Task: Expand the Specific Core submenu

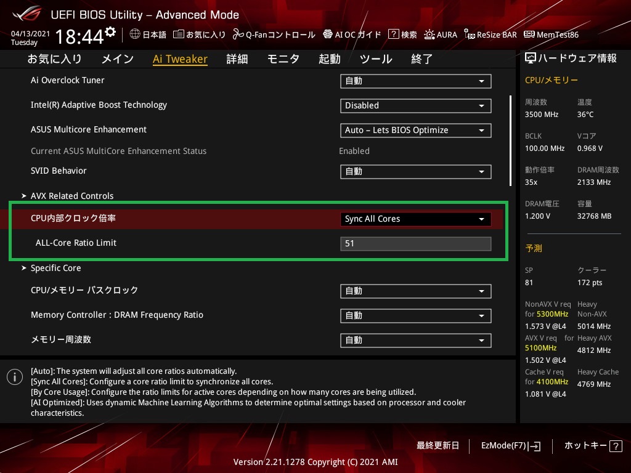Action: point(55,268)
